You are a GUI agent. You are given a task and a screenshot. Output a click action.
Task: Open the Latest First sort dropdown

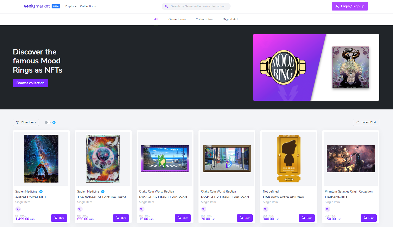pyautogui.click(x=366, y=122)
